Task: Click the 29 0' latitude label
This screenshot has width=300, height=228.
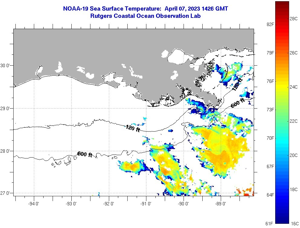Action: point(4,109)
